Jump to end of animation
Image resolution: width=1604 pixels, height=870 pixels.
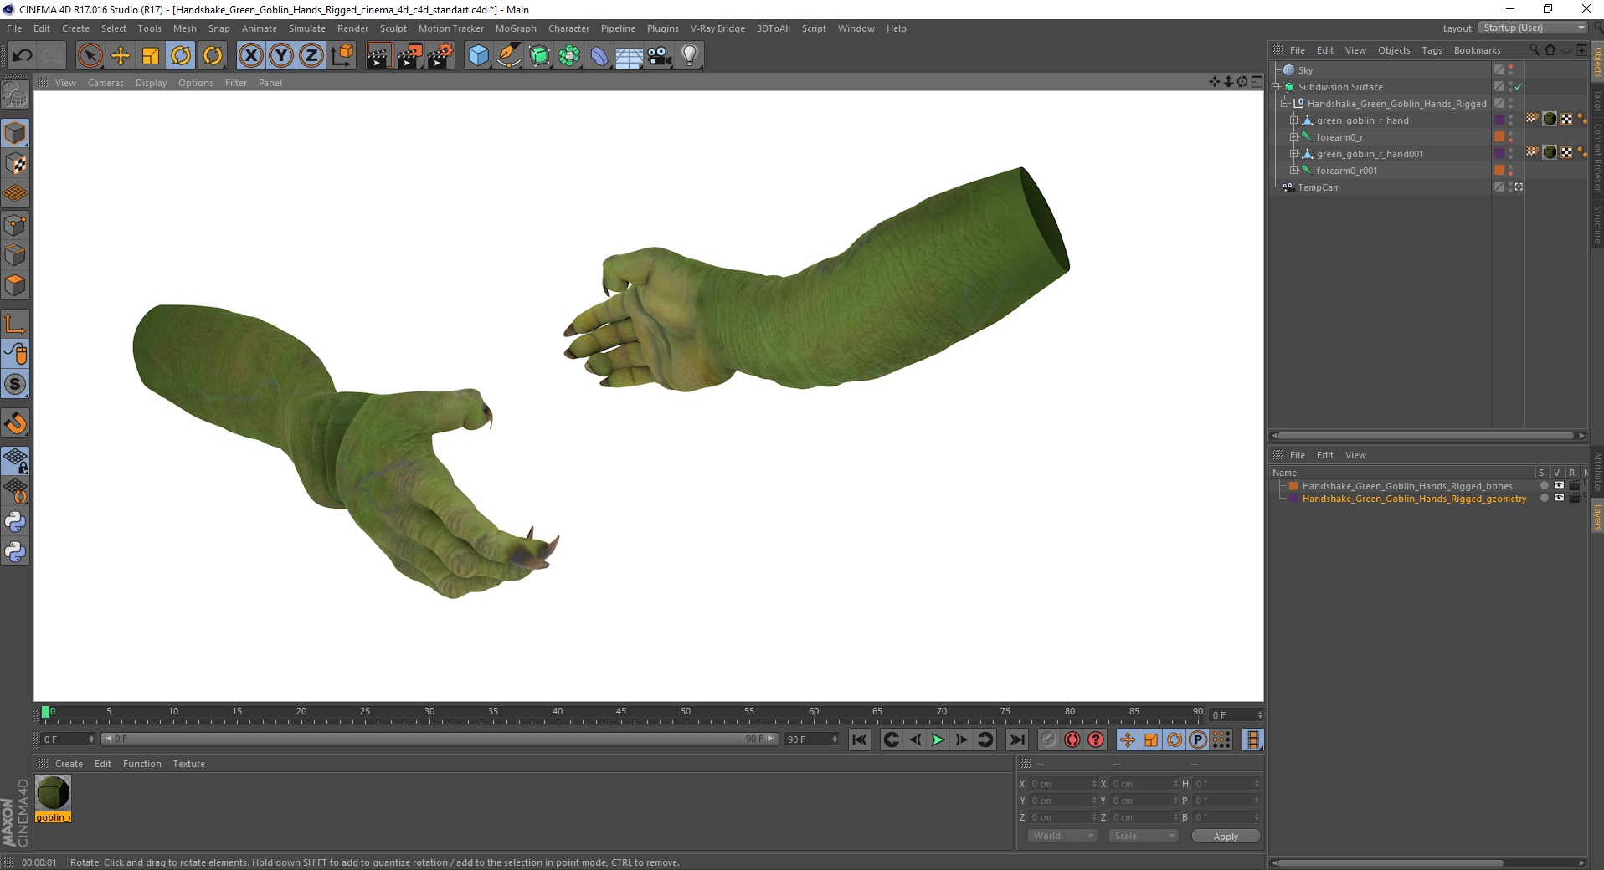(1016, 739)
